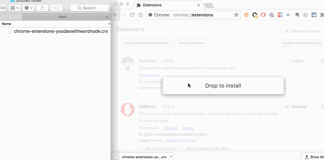Click AdBlock version 3.18.0 text
The height and width of the screenshot is (160, 324).
168,106
